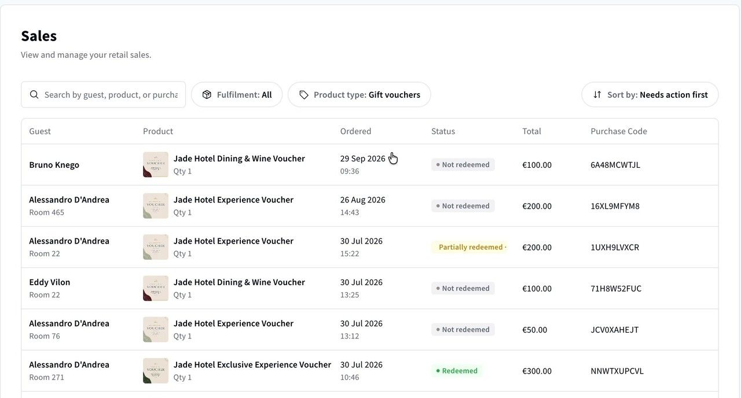The image size is (741, 398).
Task: Click purchase code 6A48MCWTJL
Action: pos(615,165)
